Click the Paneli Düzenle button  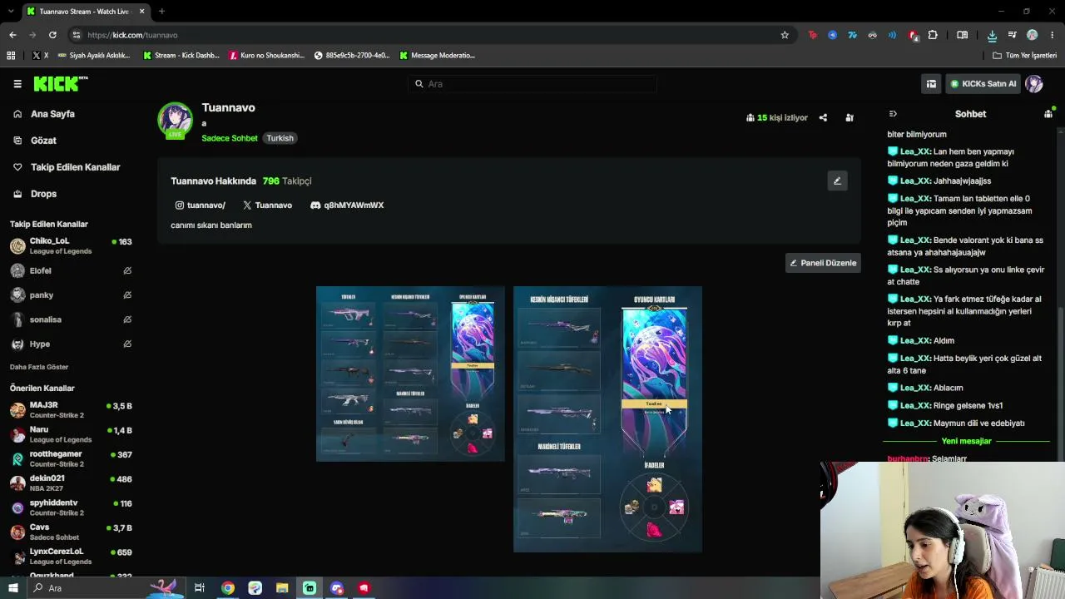823,263
